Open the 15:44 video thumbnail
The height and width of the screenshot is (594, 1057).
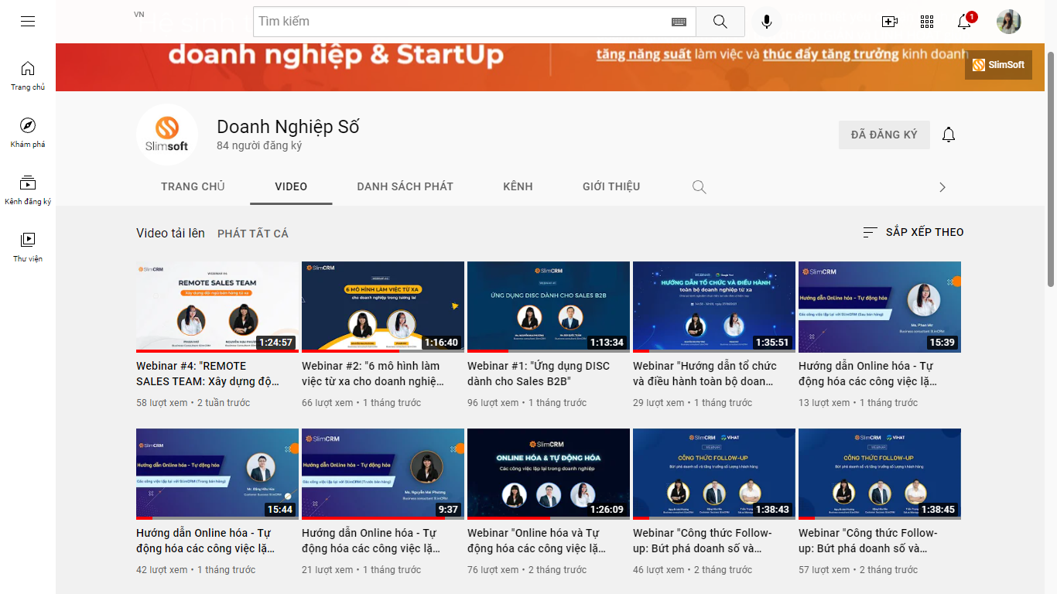217,474
